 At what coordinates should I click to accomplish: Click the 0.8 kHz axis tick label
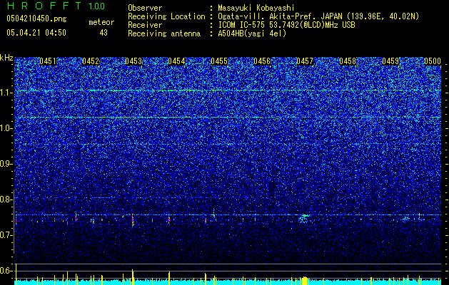pyautogui.click(x=6, y=199)
